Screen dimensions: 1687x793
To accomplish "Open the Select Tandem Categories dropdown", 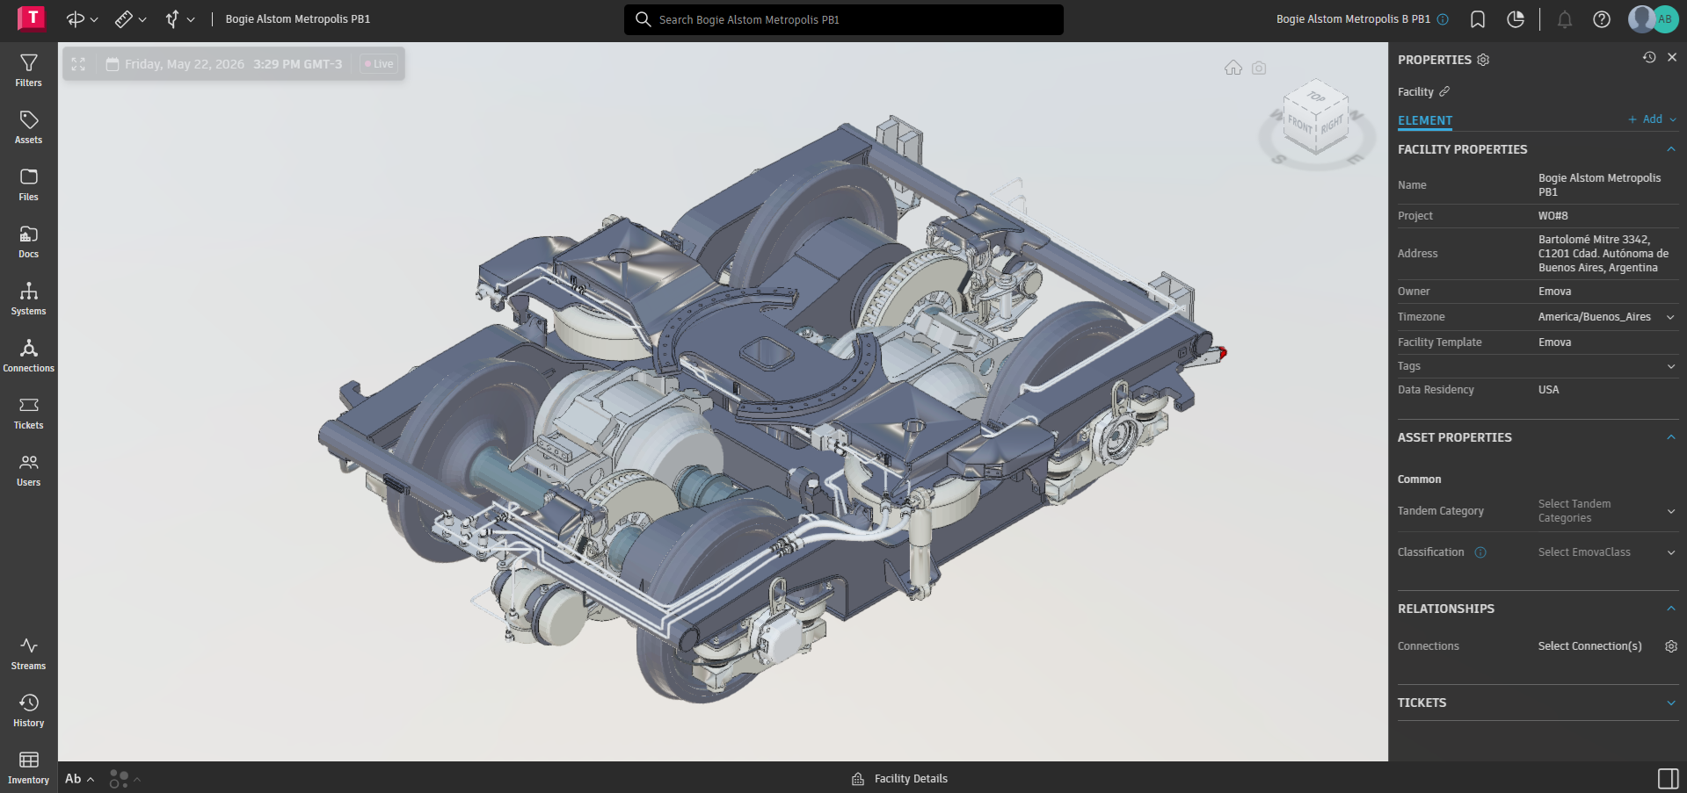I will point(1607,511).
